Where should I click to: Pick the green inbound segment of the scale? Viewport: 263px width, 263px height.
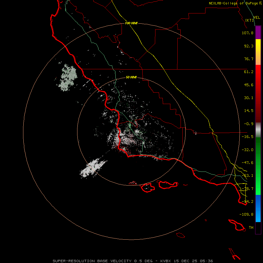point(258,166)
